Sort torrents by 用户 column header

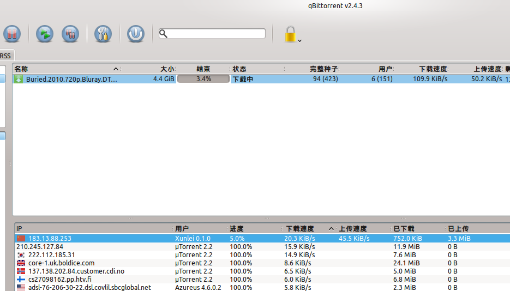pyautogui.click(x=367, y=69)
